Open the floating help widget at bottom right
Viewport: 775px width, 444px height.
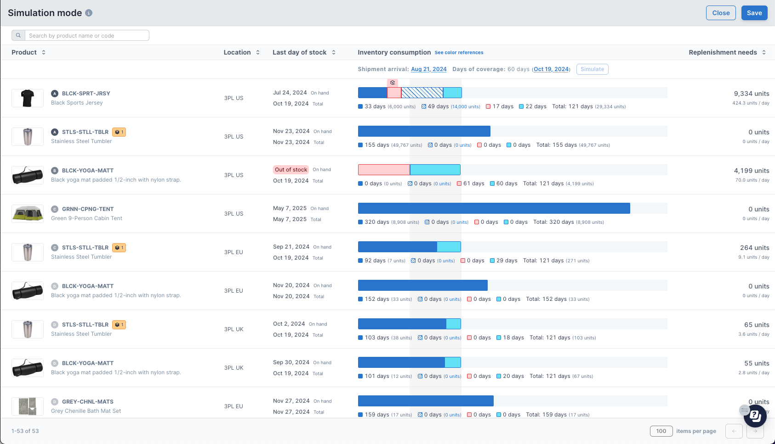[754, 416]
